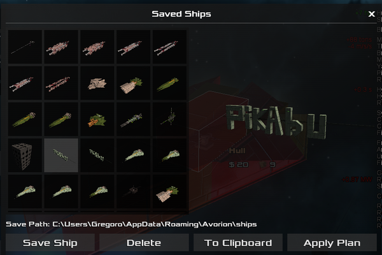The height and width of the screenshot is (255, 382).
Task: Select the highlighted Pikabu text ship thumbnail
Action: point(61,155)
